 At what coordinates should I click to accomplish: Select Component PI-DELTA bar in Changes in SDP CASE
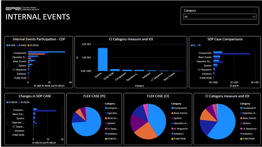click(45, 111)
